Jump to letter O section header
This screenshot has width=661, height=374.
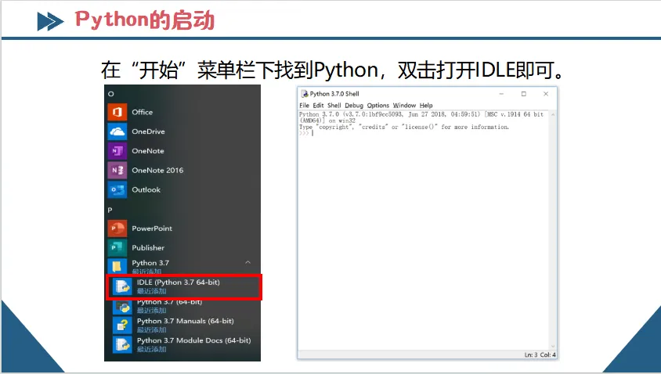(x=111, y=94)
